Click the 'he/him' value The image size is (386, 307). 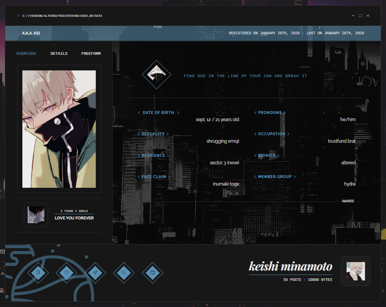[x=348, y=120]
